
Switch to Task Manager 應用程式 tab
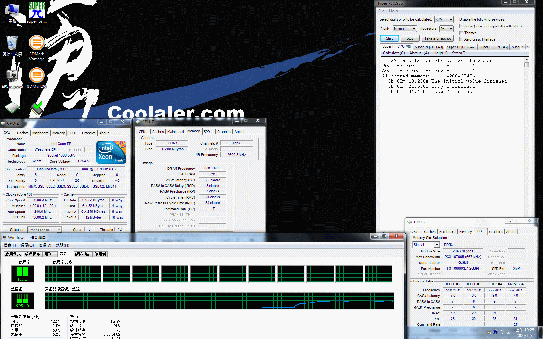[x=13, y=254]
